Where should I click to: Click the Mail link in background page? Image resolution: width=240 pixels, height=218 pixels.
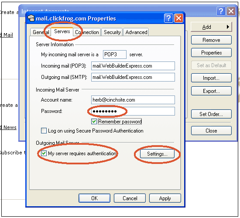pyautogui.click(x=7, y=35)
